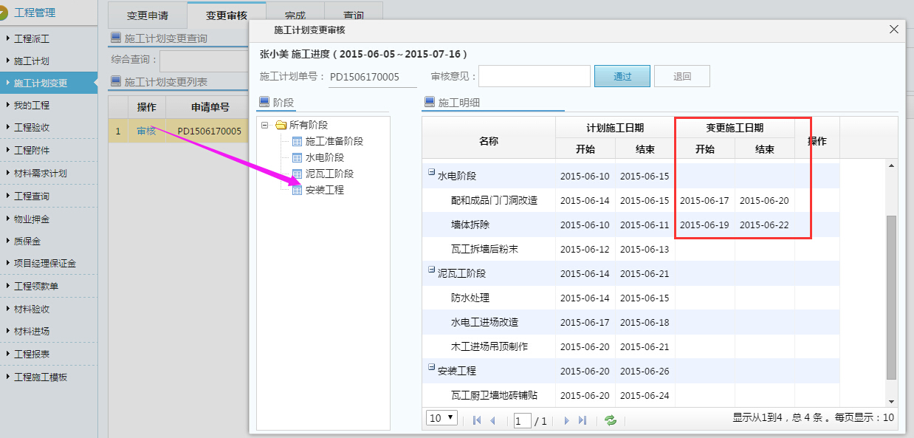Click the 审核意见 input field
Viewport: 914px width, 438px height.
(534, 76)
